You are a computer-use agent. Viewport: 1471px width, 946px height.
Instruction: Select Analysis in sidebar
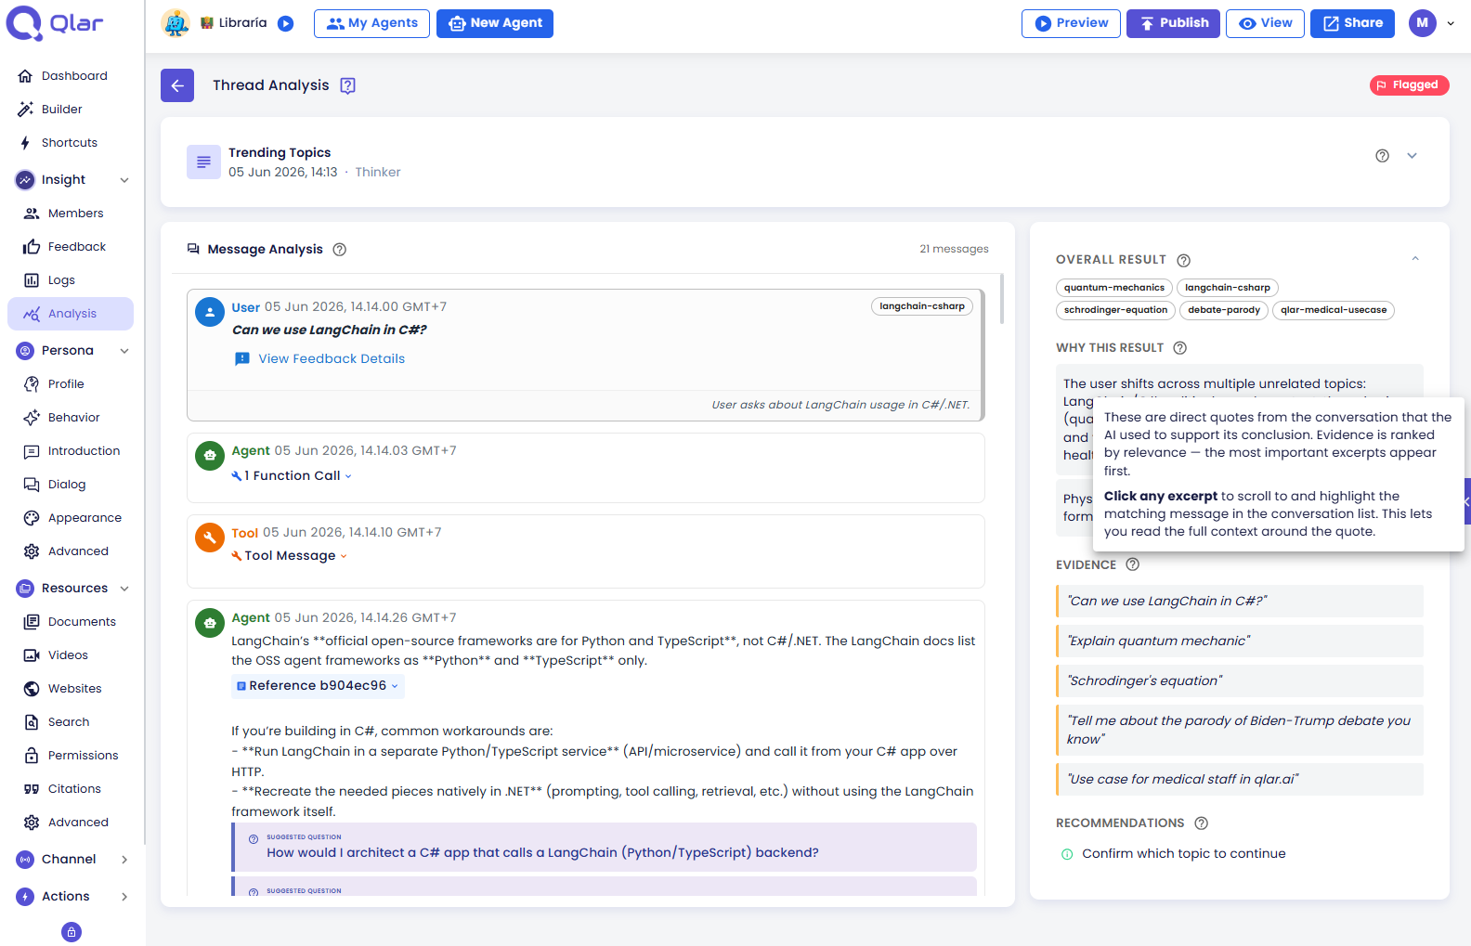(x=71, y=314)
